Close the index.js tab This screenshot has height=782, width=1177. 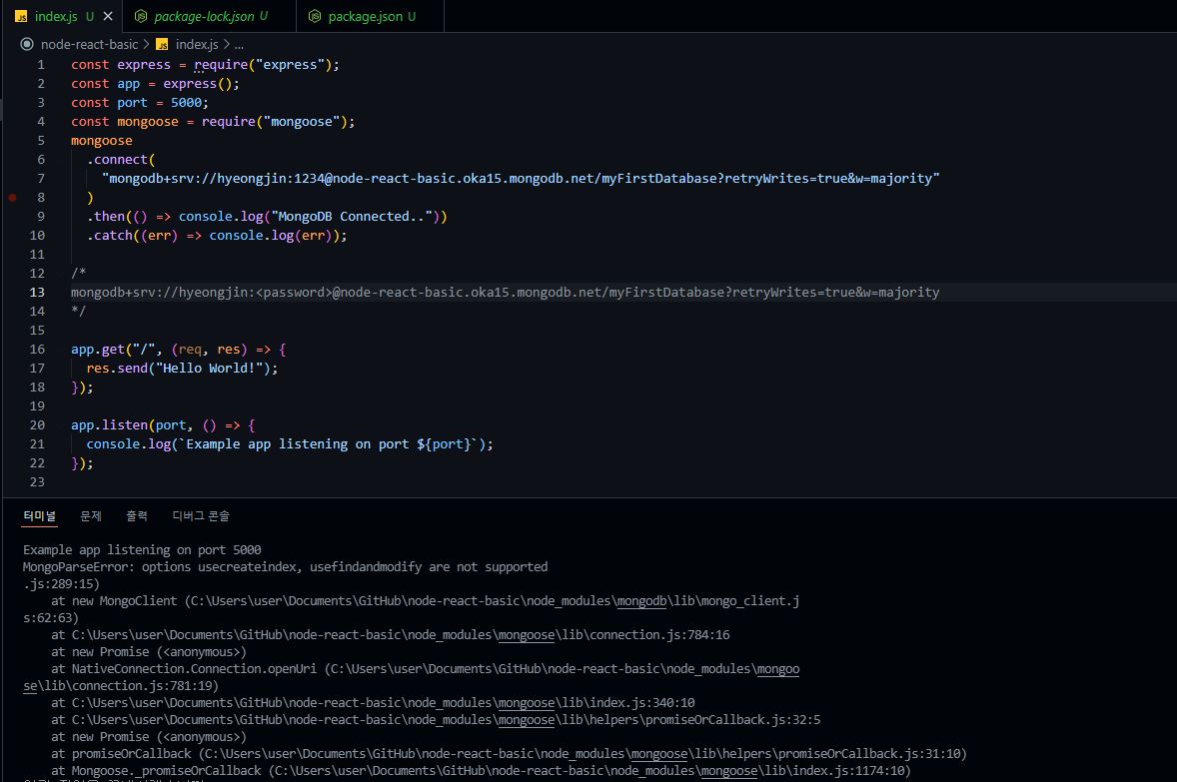click(x=108, y=16)
